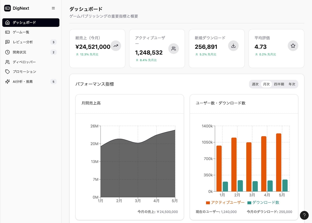Click the 1,248,532 active users value
Screen dimensions: 312x223
point(149,53)
